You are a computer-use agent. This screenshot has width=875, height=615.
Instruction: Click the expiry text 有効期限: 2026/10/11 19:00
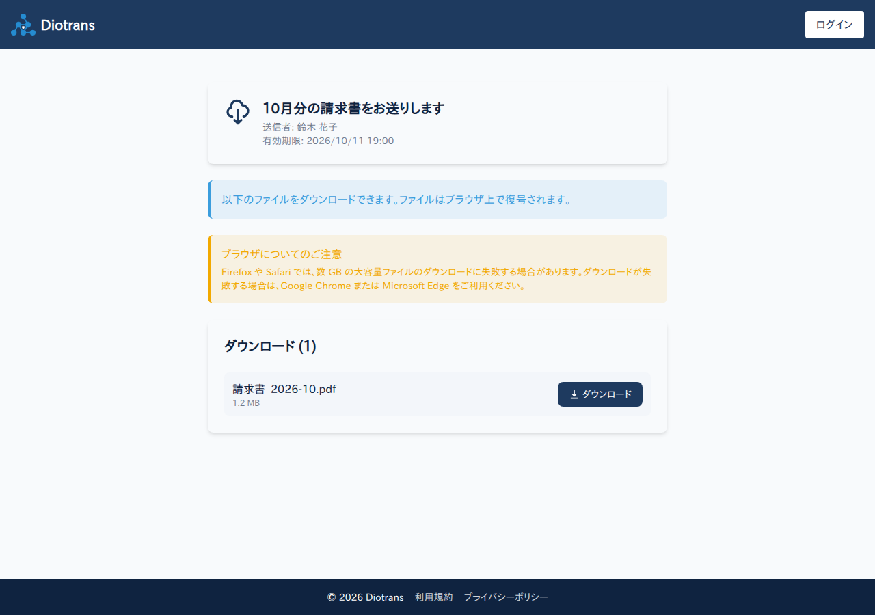pyautogui.click(x=328, y=141)
